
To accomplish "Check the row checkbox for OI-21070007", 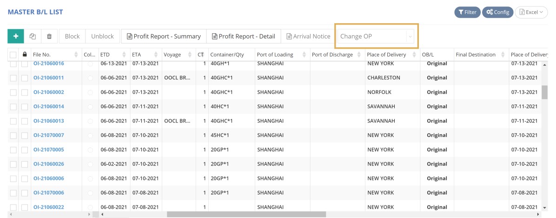I will coord(13,135).
